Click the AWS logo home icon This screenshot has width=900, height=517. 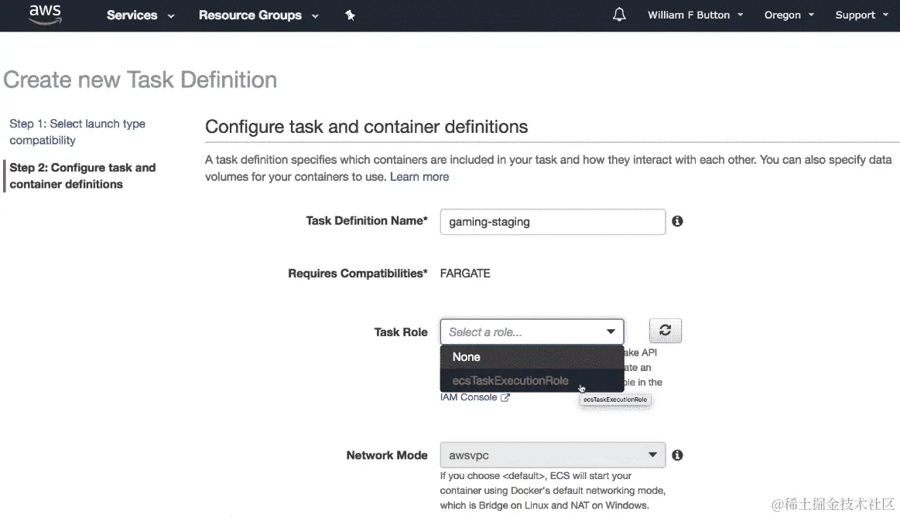point(45,15)
